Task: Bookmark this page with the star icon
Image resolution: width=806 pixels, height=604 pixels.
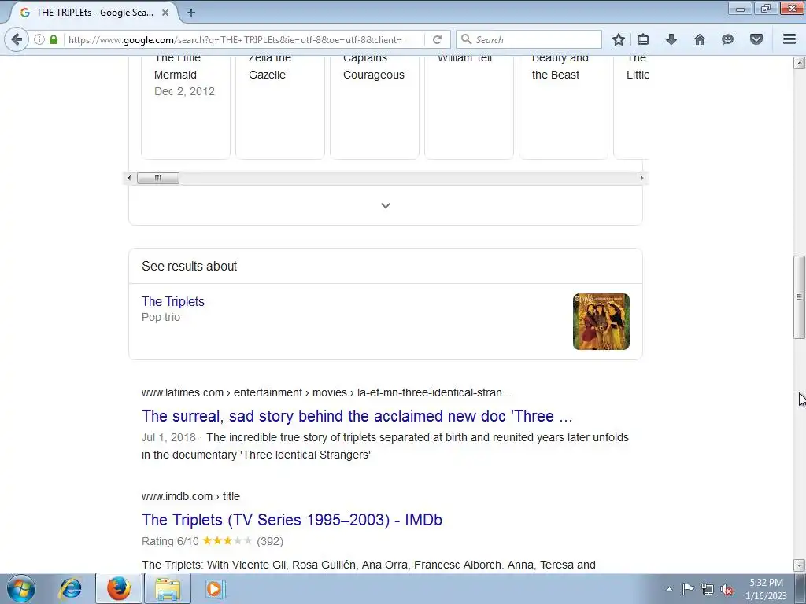Action: click(x=619, y=39)
